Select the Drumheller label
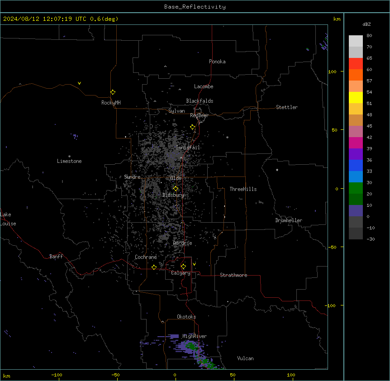390x381 pixels. (x=289, y=220)
